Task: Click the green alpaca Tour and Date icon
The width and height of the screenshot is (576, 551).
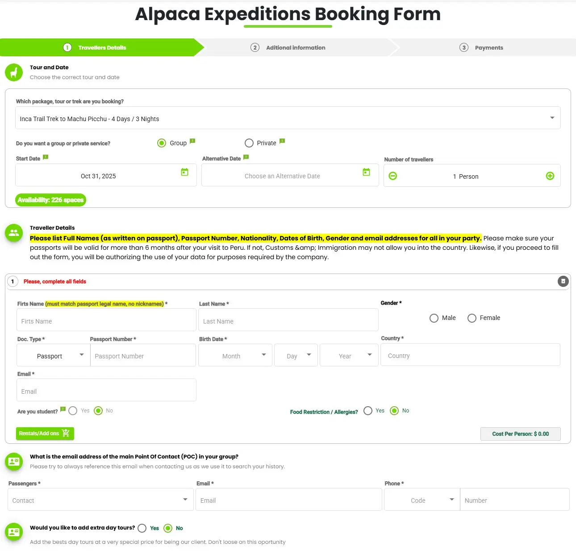Action: pos(14,72)
